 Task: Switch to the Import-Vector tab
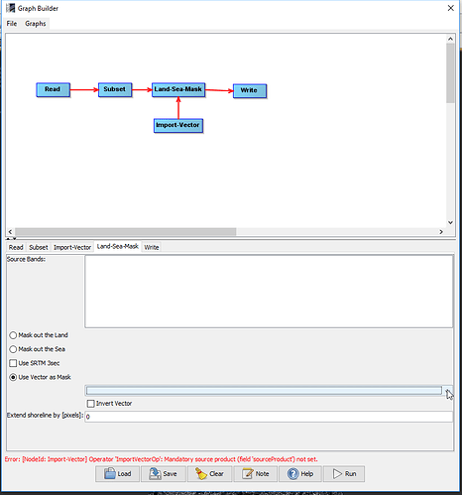coord(72,247)
